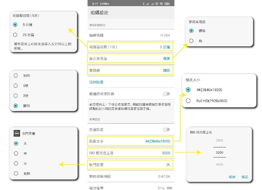Tap the battery level icon next to 91%
This screenshot has width=262, height=190.
[x=169, y=188]
